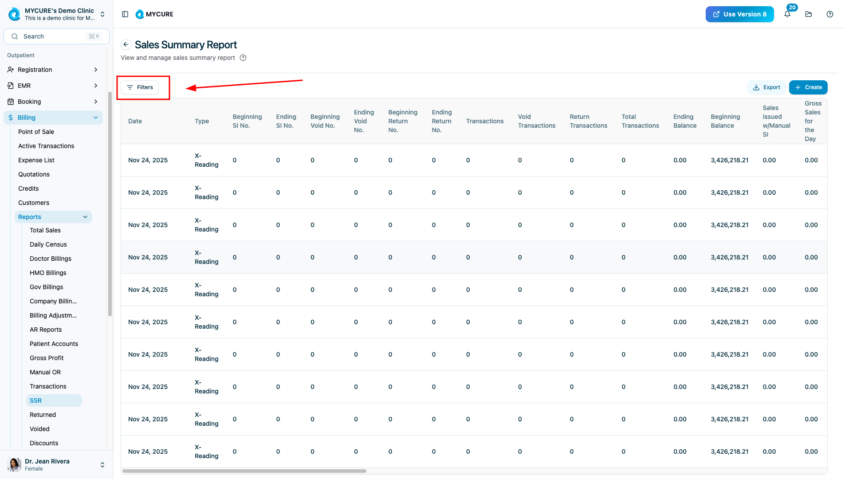Open Total Sales report
The width and height of the screenshot is (845, 479).
pos(45,230)
